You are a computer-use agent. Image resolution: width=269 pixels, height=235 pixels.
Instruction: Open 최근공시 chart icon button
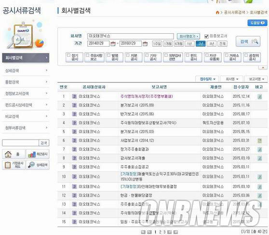(38, 154)
